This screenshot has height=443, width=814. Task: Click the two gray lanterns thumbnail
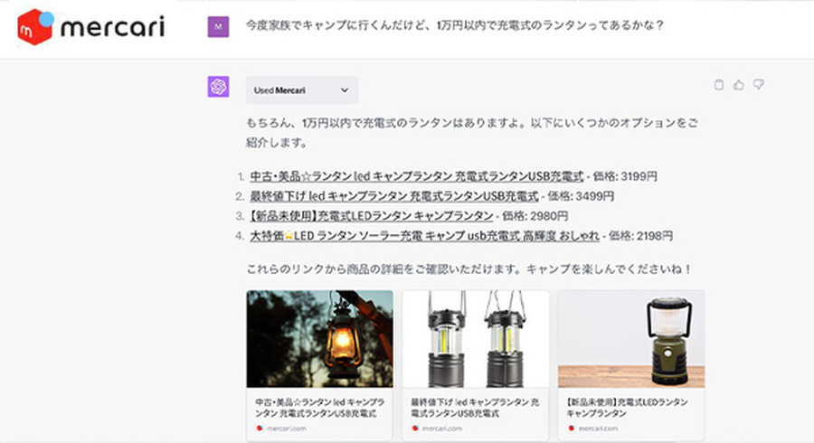pyautogui.click(x=475, y=339)
